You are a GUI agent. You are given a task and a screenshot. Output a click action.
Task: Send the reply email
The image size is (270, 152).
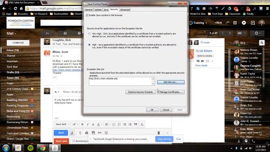[x=61, y=133]
